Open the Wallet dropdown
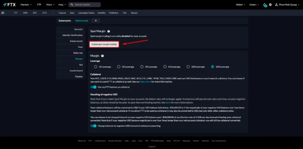The image size is (303, 149). click(241, 5)
